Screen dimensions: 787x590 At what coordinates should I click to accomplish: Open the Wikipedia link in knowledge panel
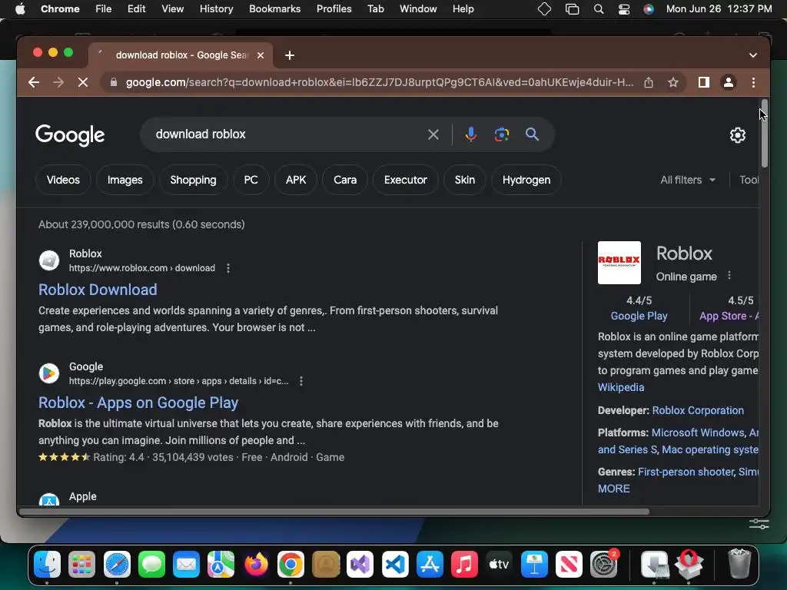pyautogui.click(x=621, y=387)
